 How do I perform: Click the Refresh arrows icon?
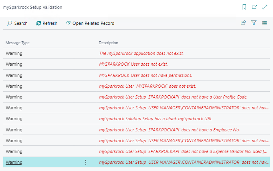[38, 23]
